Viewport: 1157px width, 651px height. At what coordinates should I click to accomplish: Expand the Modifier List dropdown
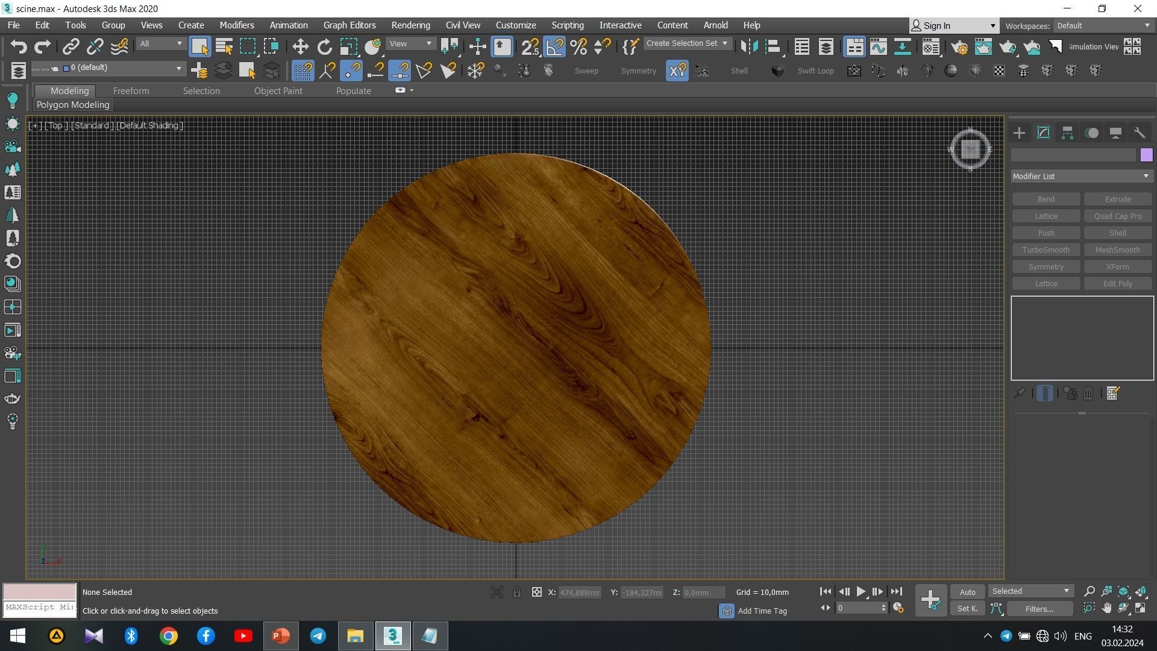pos(1082,176)
